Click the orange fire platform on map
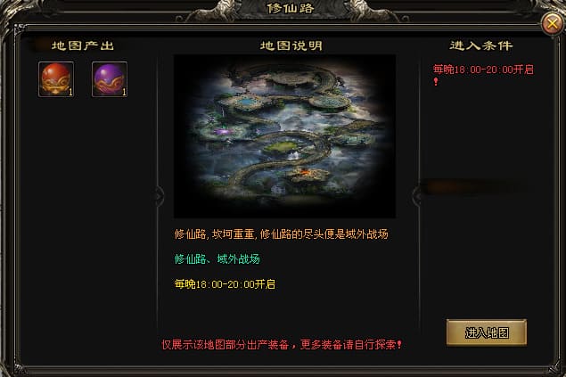 point(306,175)
